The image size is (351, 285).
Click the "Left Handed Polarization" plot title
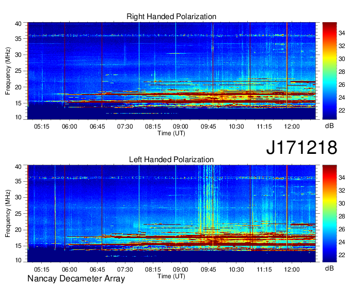coord(171,160)
